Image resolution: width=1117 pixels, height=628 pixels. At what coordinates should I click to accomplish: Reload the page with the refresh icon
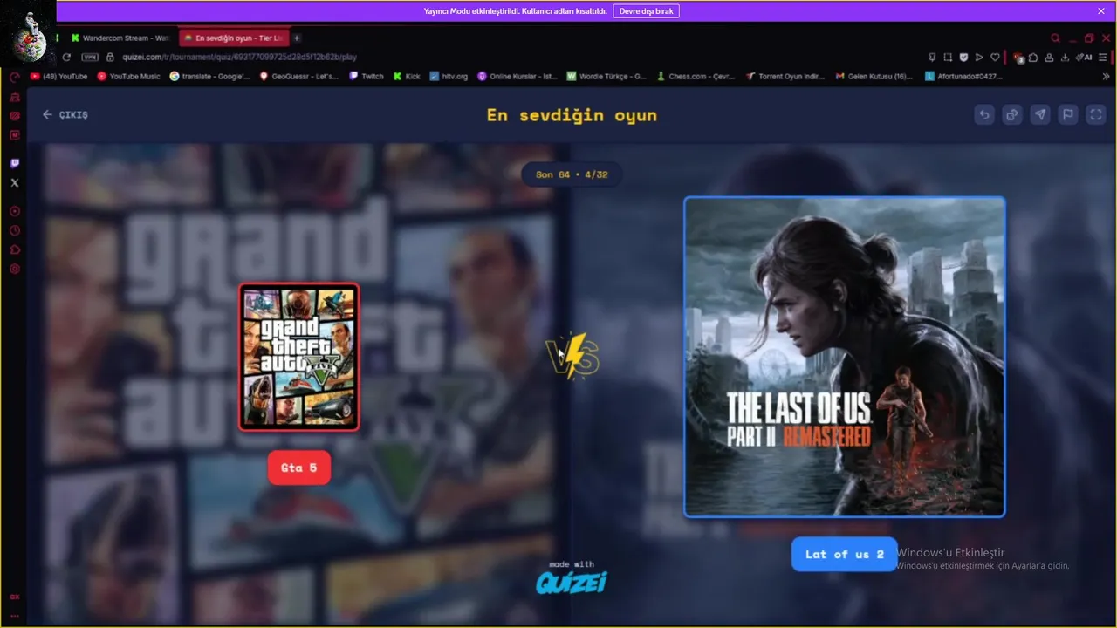(66, 57)
